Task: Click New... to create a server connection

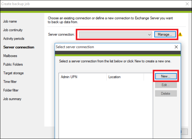Action: tap(166, 76)
